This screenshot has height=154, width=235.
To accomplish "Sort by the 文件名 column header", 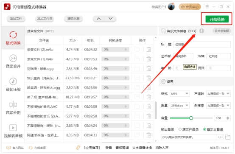I will [x=44, y=40].
